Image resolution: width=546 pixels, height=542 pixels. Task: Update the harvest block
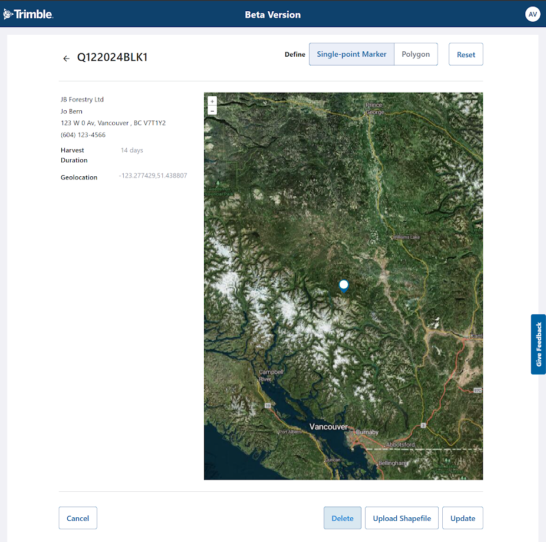pyautogui.click(x=462, y=517)
